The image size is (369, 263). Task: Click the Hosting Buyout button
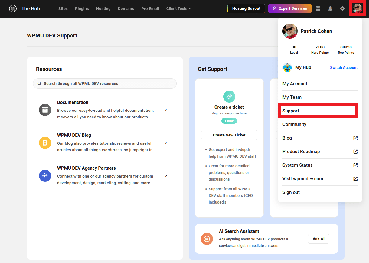click(x=246, y=8)
